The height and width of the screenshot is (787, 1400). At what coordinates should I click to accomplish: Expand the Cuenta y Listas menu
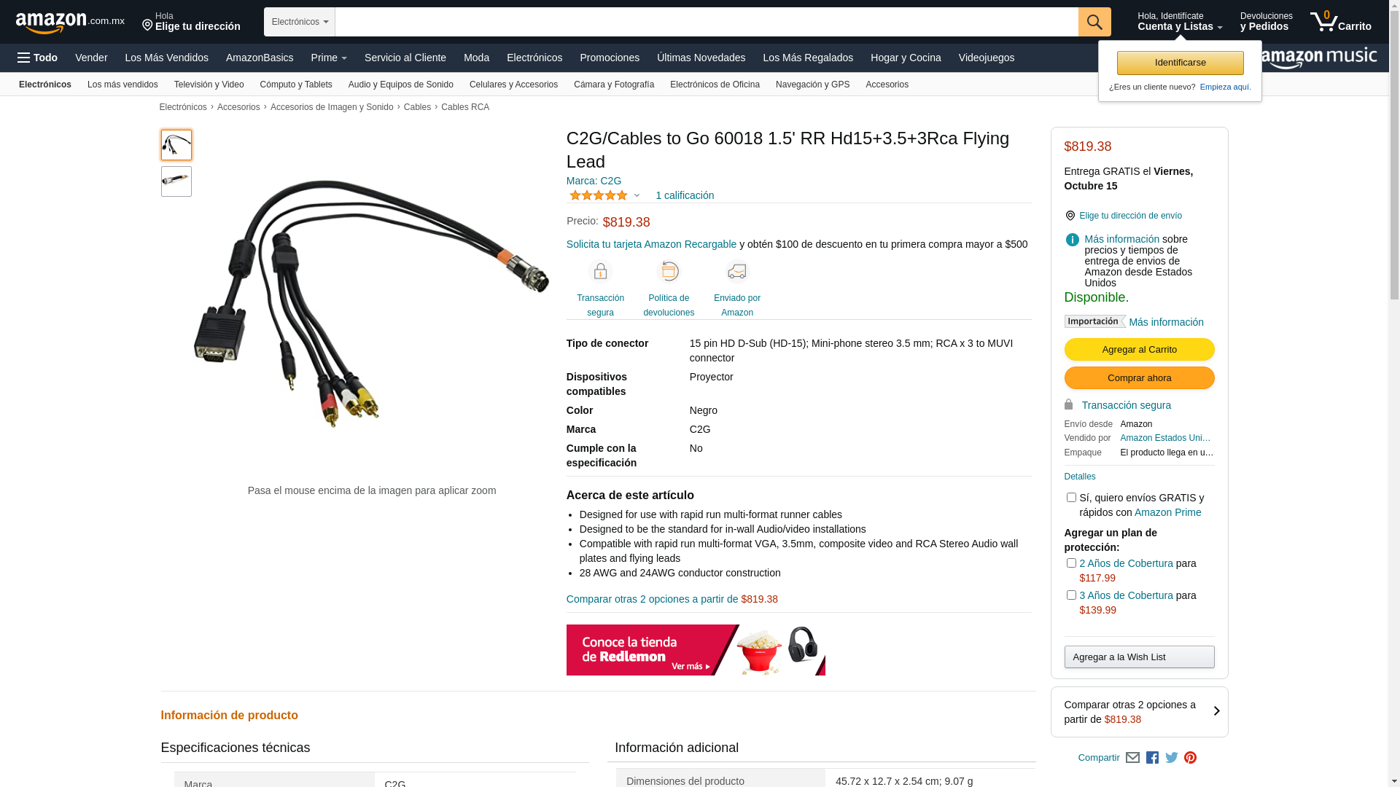tap(1180, 22)
